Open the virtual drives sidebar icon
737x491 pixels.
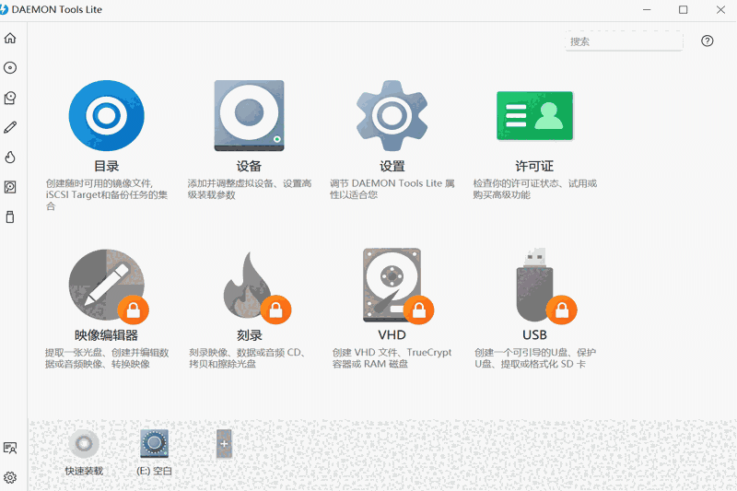click(10, 98)
